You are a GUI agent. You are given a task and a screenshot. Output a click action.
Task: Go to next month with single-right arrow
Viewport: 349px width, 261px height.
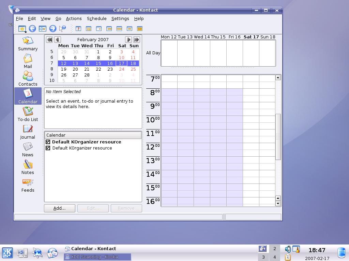pyautogui.click(x=128, y=40)
